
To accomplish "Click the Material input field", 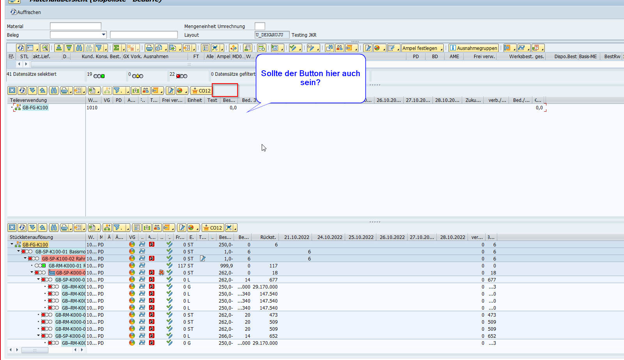I will (75, 26).
